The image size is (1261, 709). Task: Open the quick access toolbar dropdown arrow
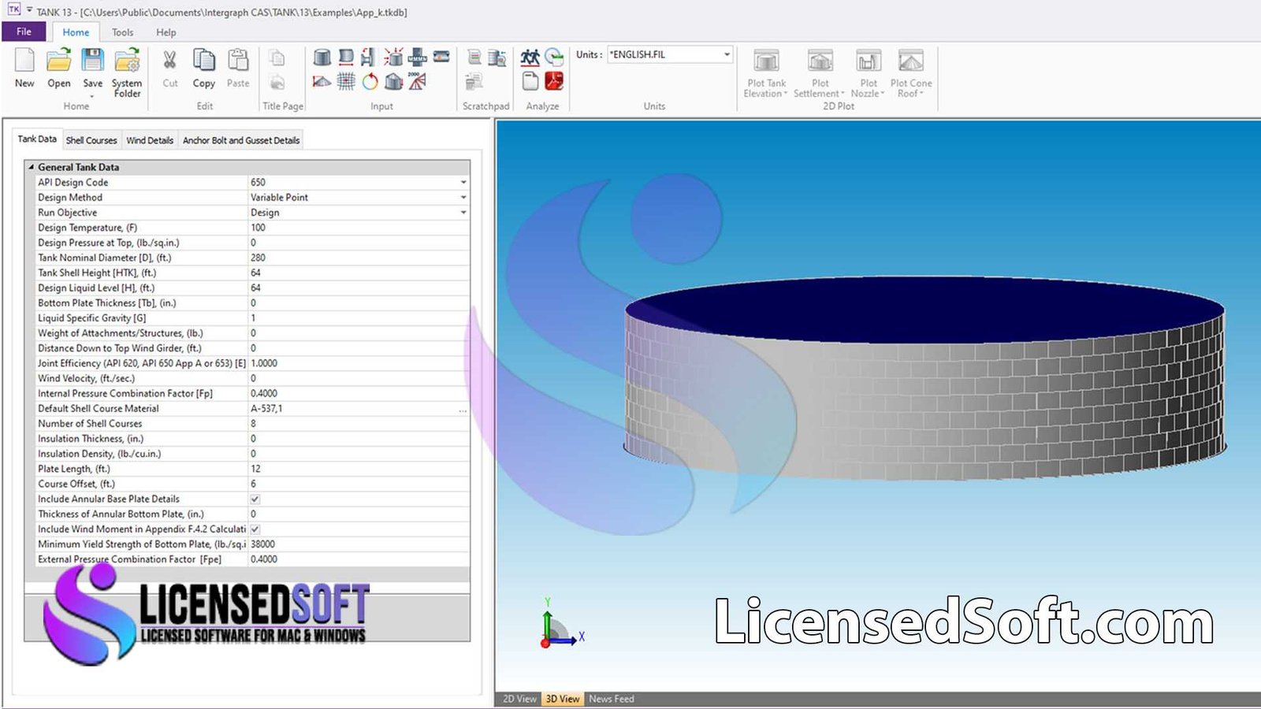coord(29,10)
